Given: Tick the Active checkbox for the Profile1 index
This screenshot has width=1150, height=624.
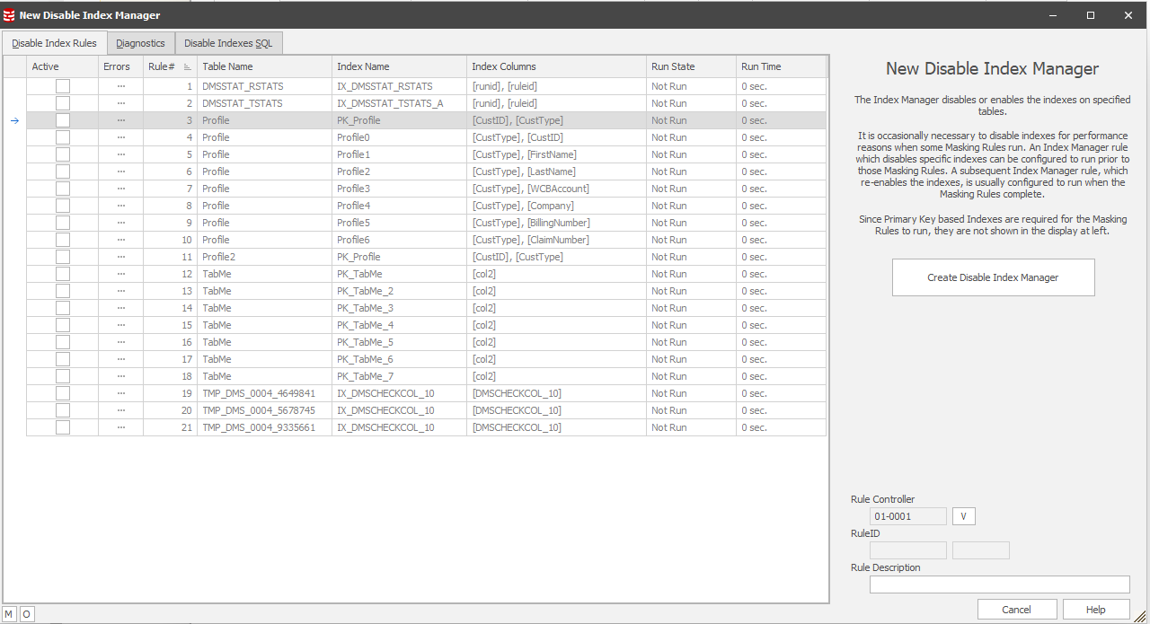Looking at the screenshot, I should tap(63, 154).
